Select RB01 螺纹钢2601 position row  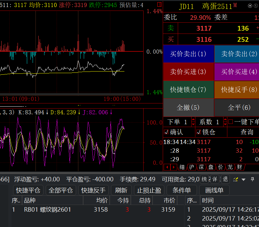[47, 210]
